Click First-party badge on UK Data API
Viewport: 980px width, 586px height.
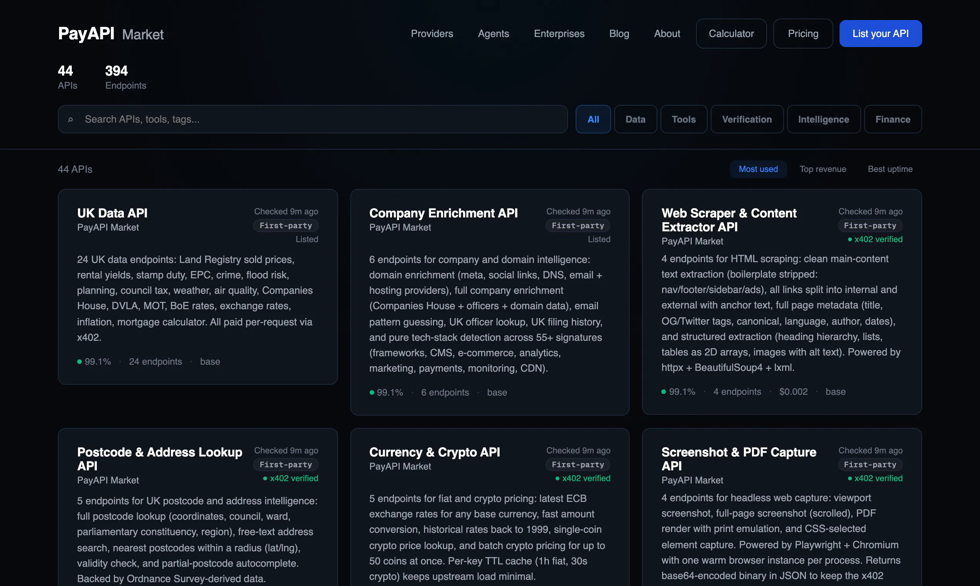point(286,226)
